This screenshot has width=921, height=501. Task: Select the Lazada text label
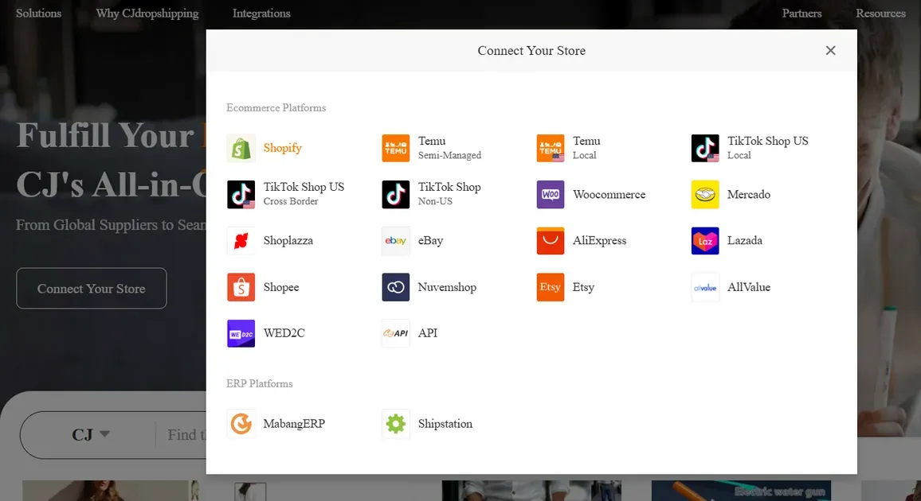click(745, 241)
